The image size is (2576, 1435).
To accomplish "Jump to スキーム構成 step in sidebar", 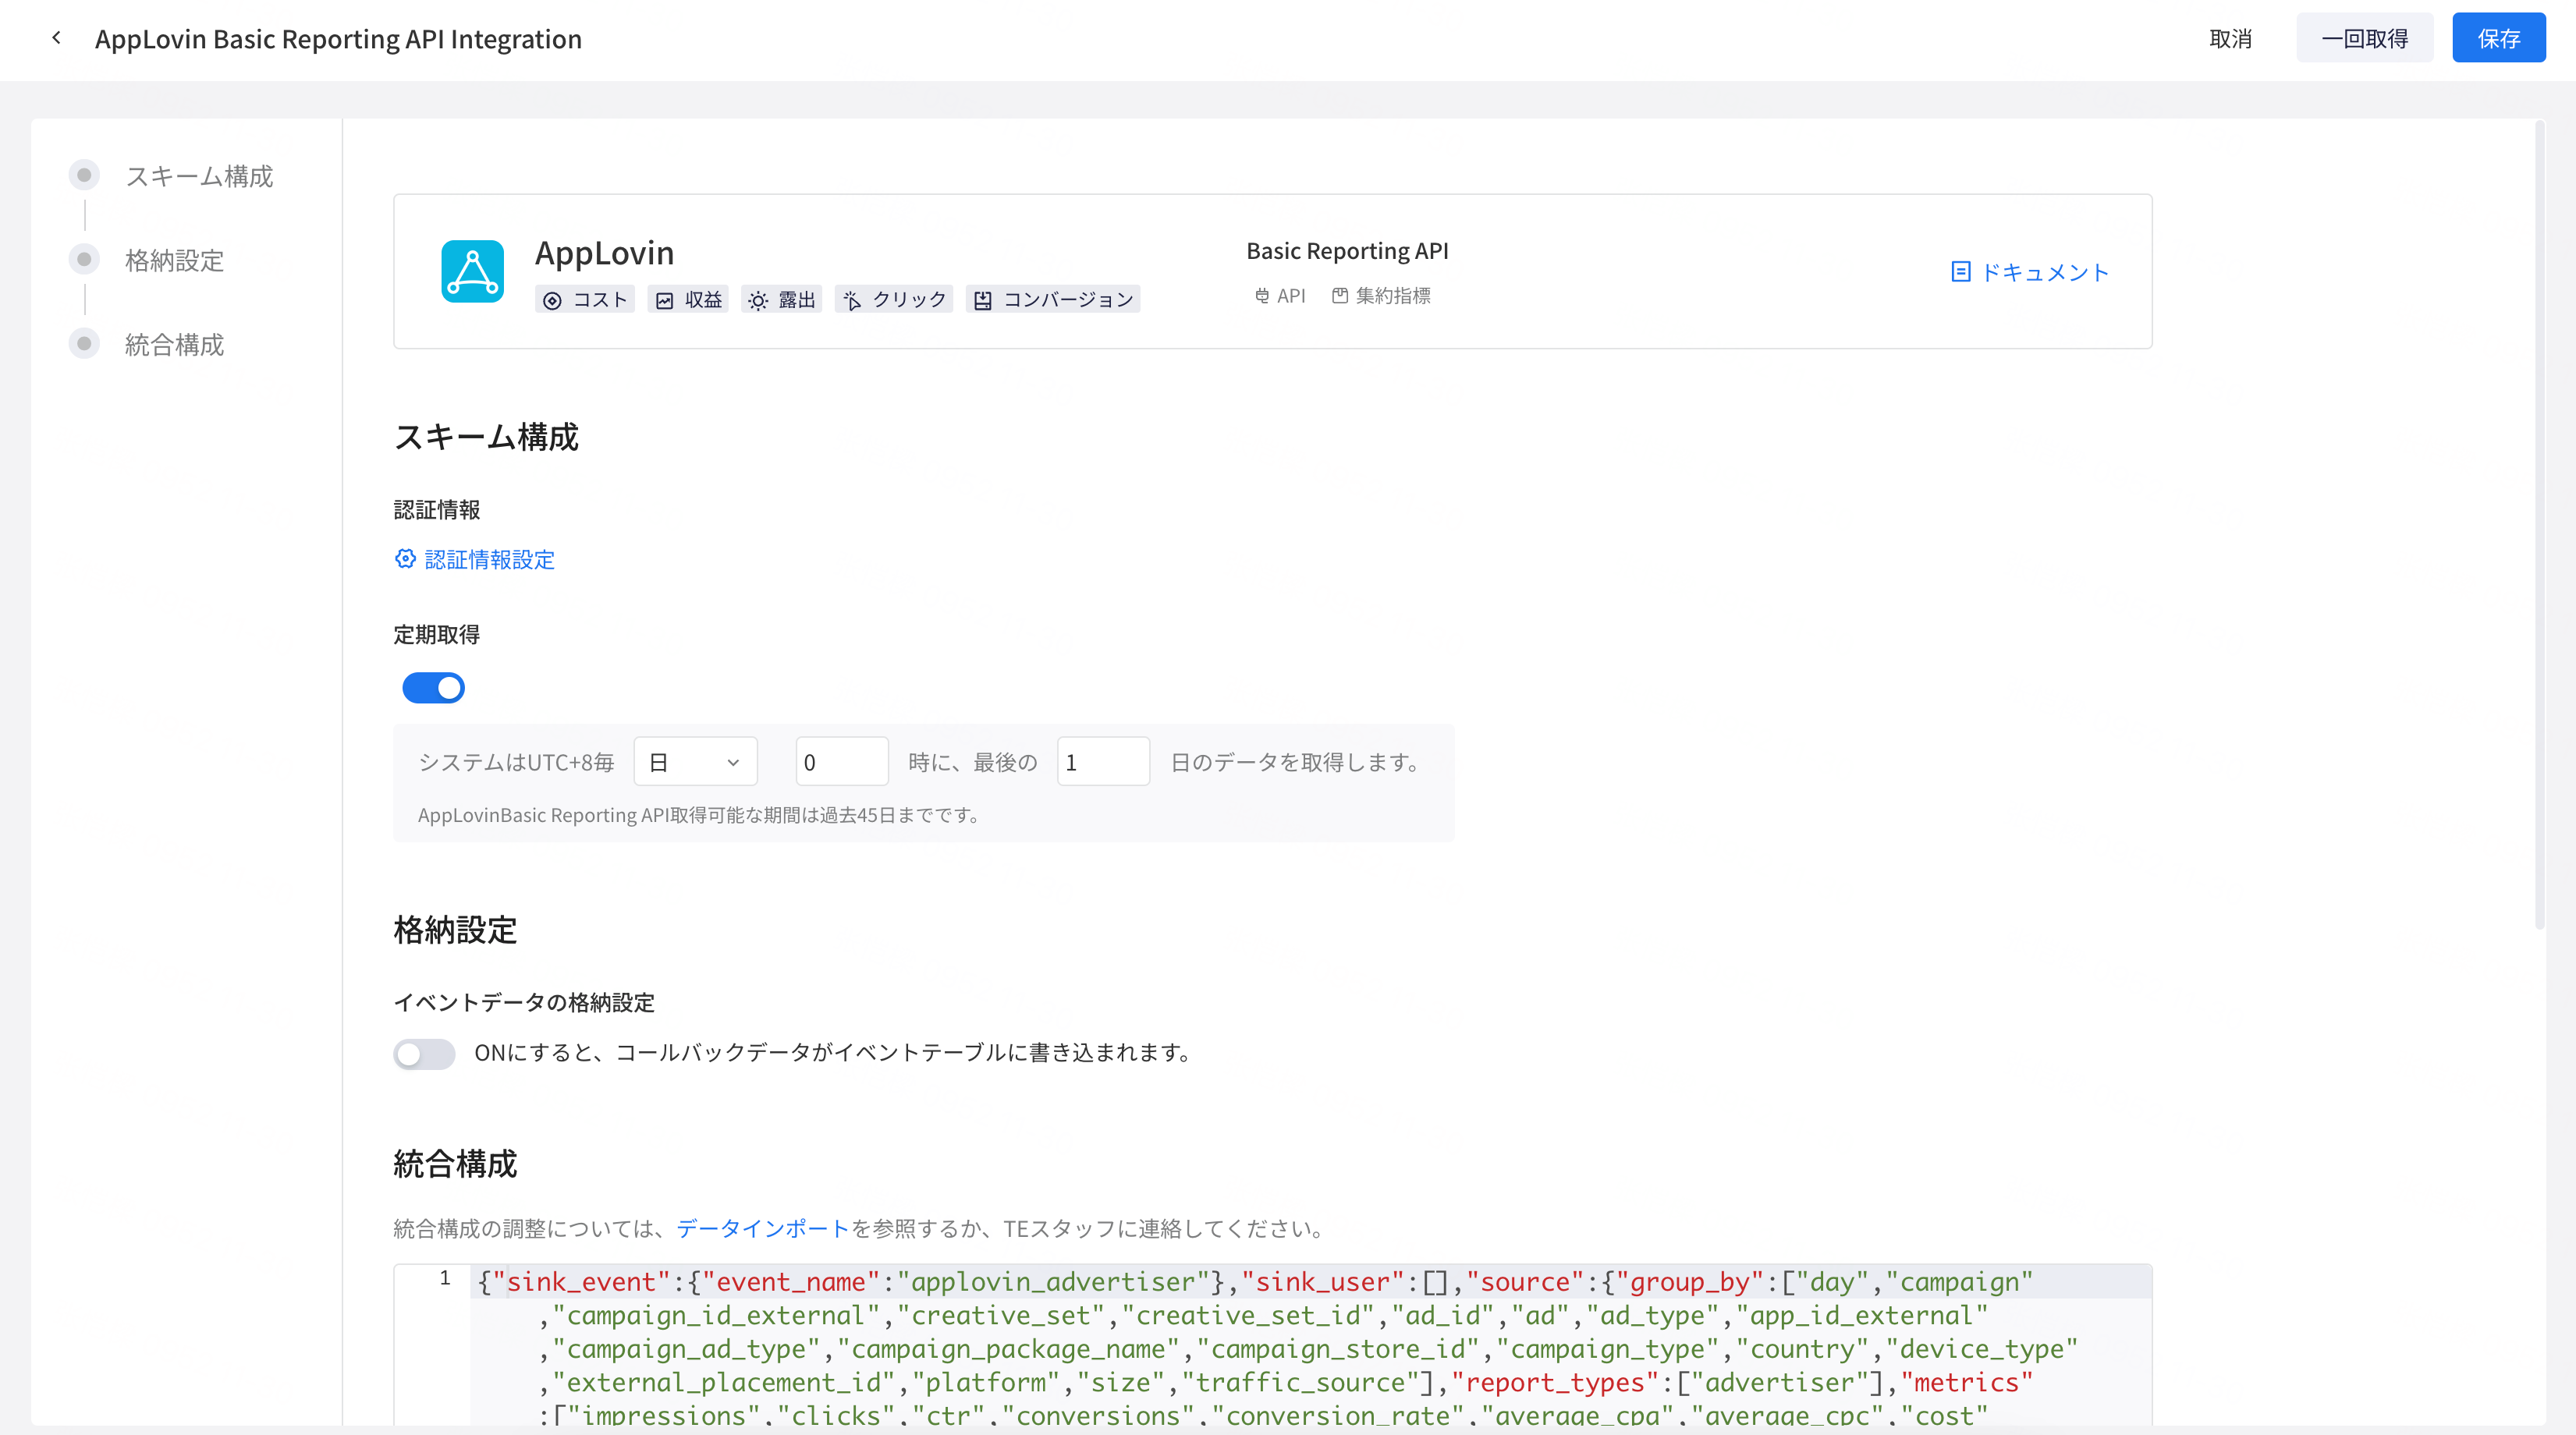I will [199, 176].
